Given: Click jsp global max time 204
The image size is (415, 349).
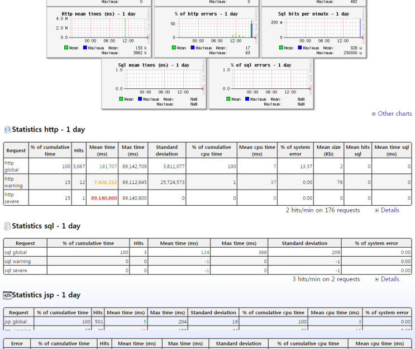Looking at the screenshot, I should coord(182,322).
